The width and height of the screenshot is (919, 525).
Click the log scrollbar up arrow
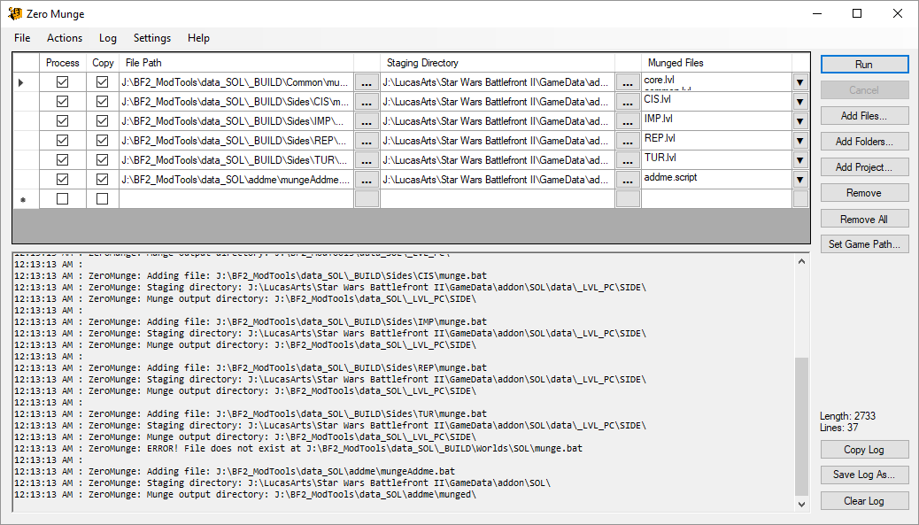point(802,261)
